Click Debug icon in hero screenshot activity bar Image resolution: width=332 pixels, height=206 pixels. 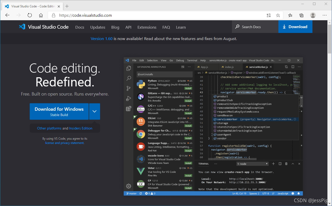pyautogui.click(x=129, y=99)
